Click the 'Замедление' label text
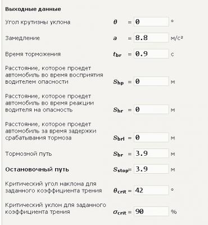The height and width of the screenshot is (225, 208). click(22, 38)
